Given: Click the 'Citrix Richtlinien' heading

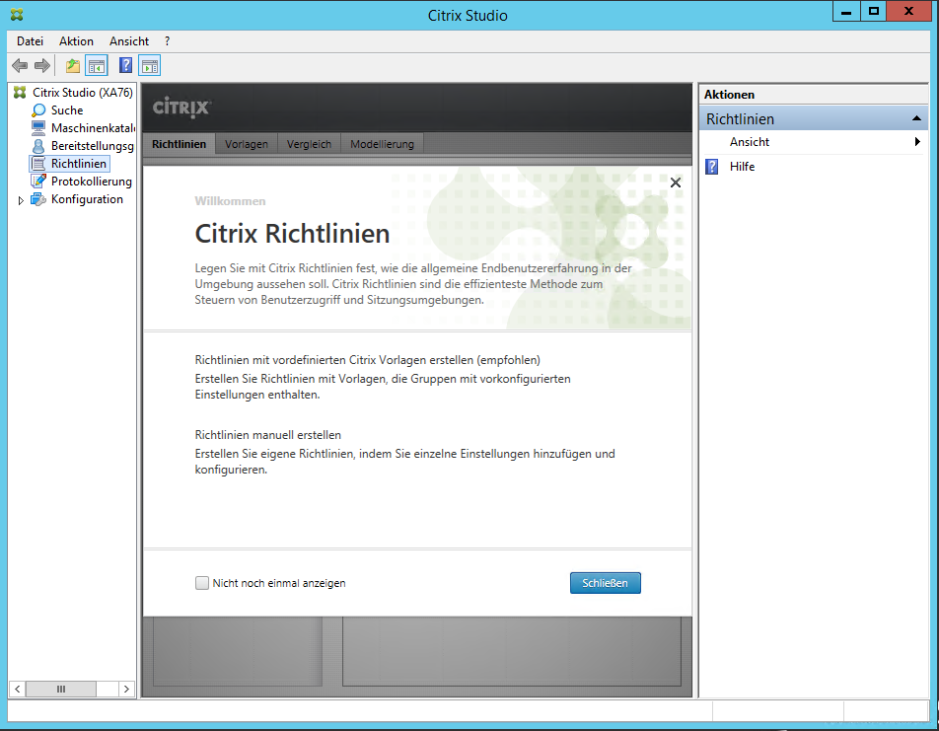Looking at the screenshot, I should (x=292, y=234).
